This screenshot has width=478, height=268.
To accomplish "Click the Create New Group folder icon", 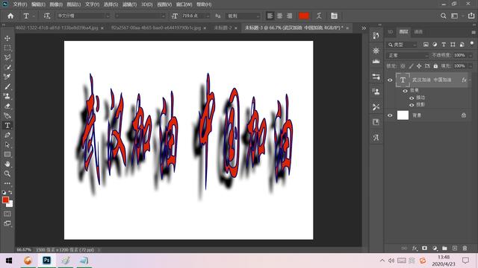I will coord(444,248).
